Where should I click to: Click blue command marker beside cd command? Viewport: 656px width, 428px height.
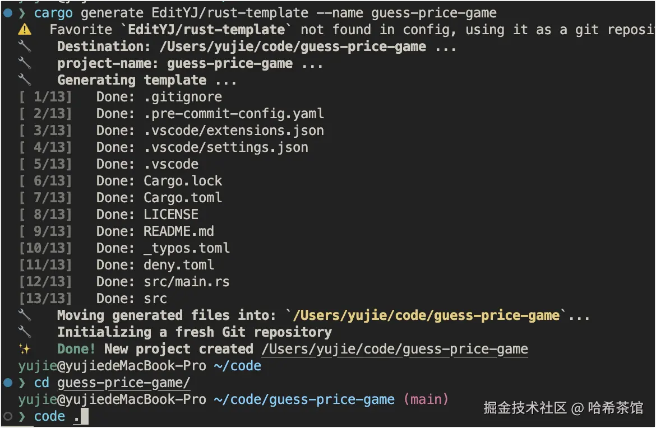click(x=7, y=383)
